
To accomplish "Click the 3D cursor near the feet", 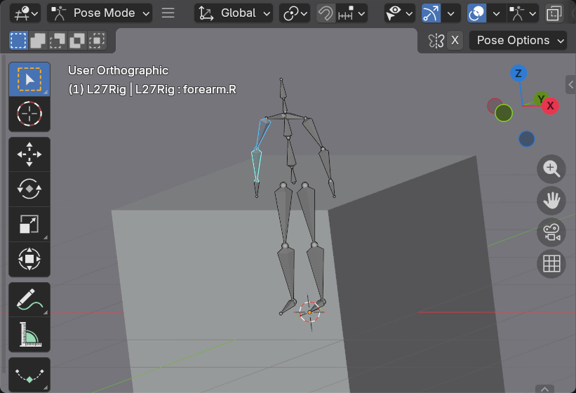I will [x=309, y=312].
